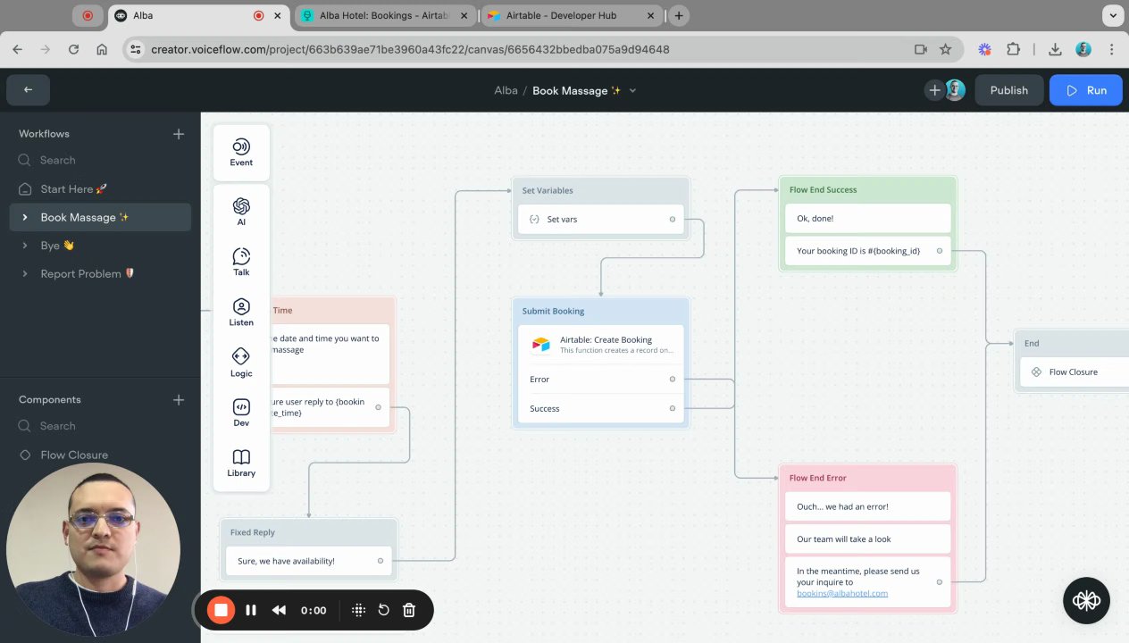Viewport: 1129px width, 643px height.
Task: Pause the screen recording
Action: pos(251,610)
